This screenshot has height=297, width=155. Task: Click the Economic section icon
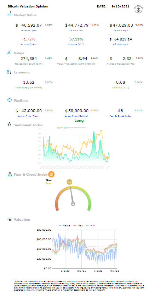pyautogui.click(x=9, y=72)
